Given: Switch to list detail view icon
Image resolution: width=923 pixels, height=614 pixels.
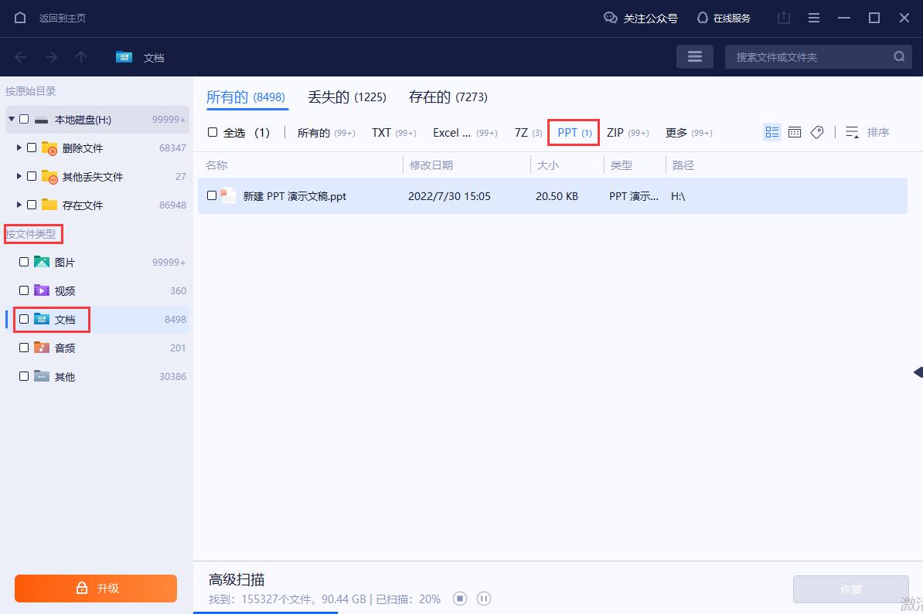Looking at the screenshot, I should 771,132.
